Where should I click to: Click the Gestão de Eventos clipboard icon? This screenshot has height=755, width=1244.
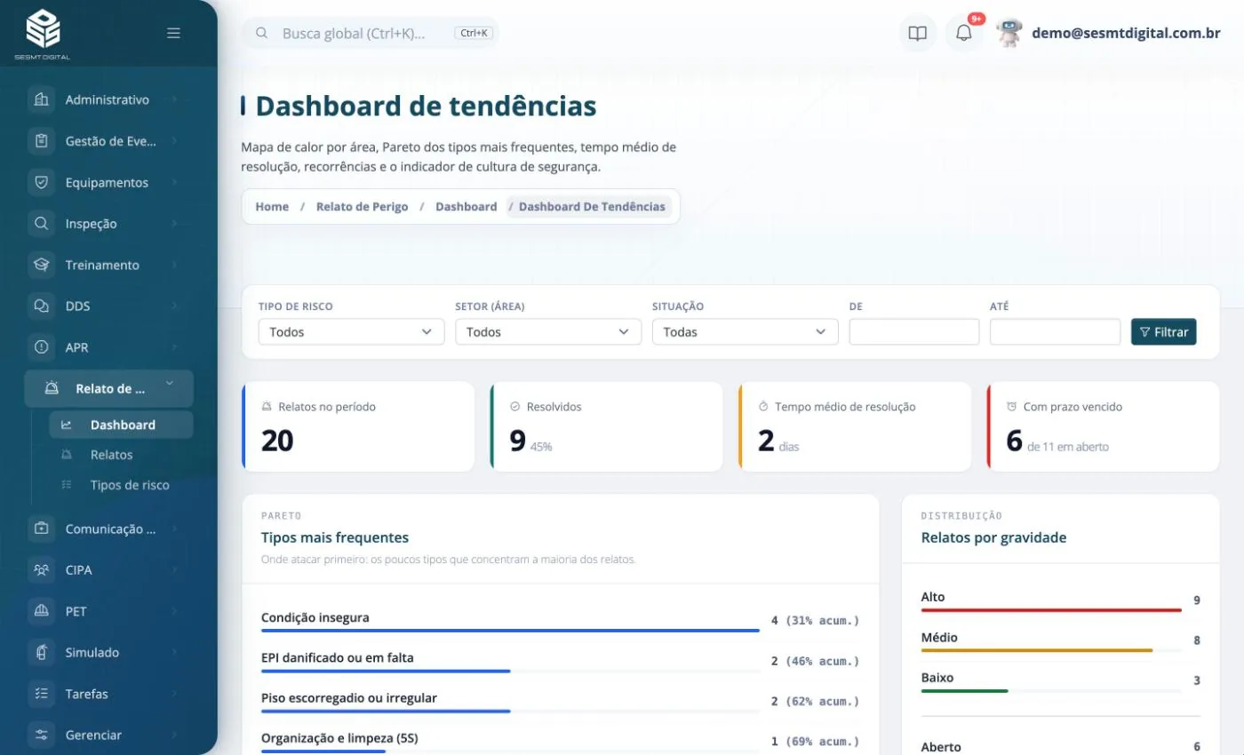click(x=41, y=140)
